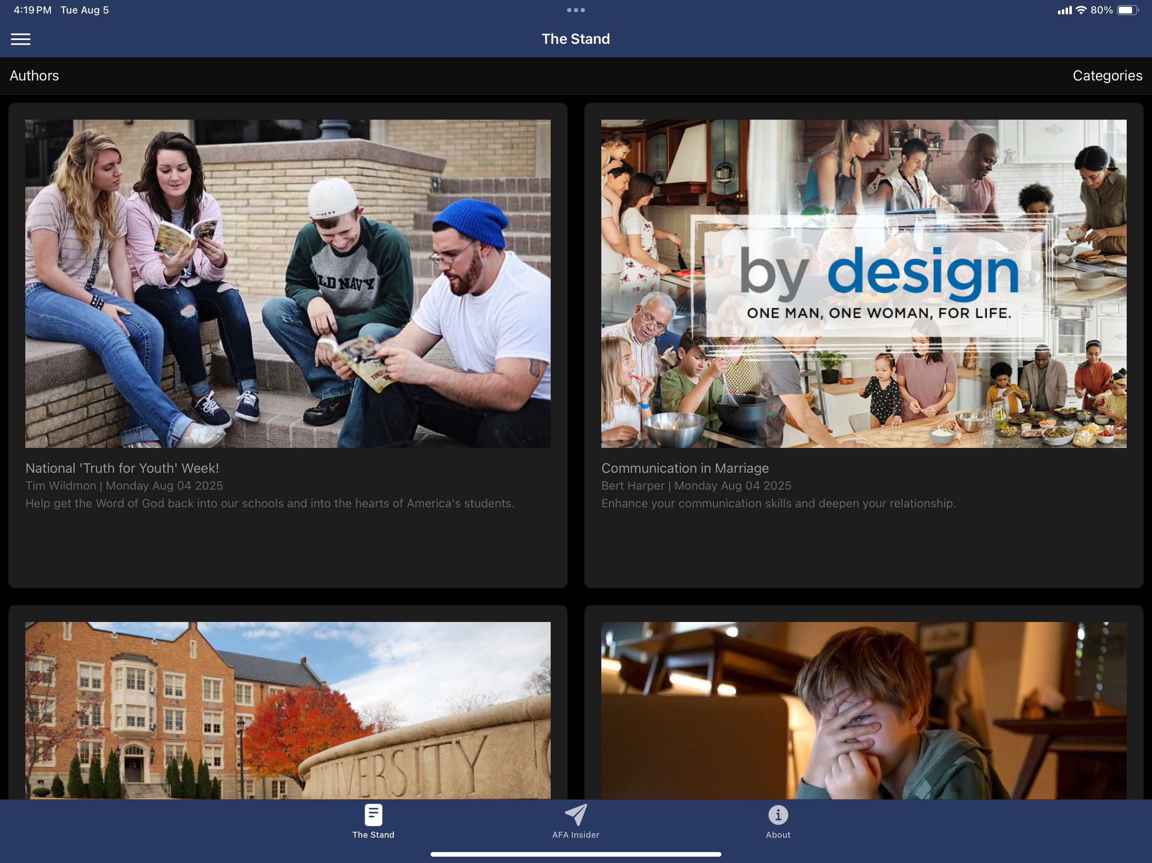1152x863 pixels.
Task: Tap the About info icon
Action: (x=778, y=815)
